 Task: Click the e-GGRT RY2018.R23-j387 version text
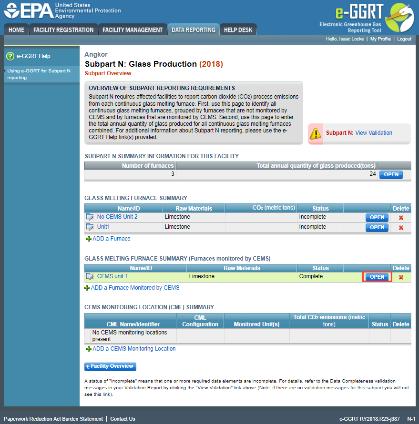pyautogui.click(x=369, y=419)
